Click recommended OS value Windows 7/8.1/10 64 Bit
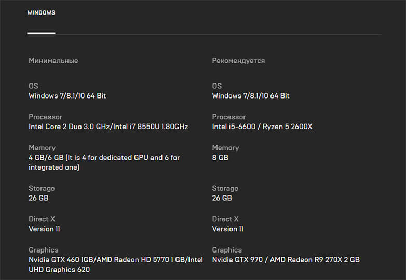406x280 pixels. click(251, 96)
